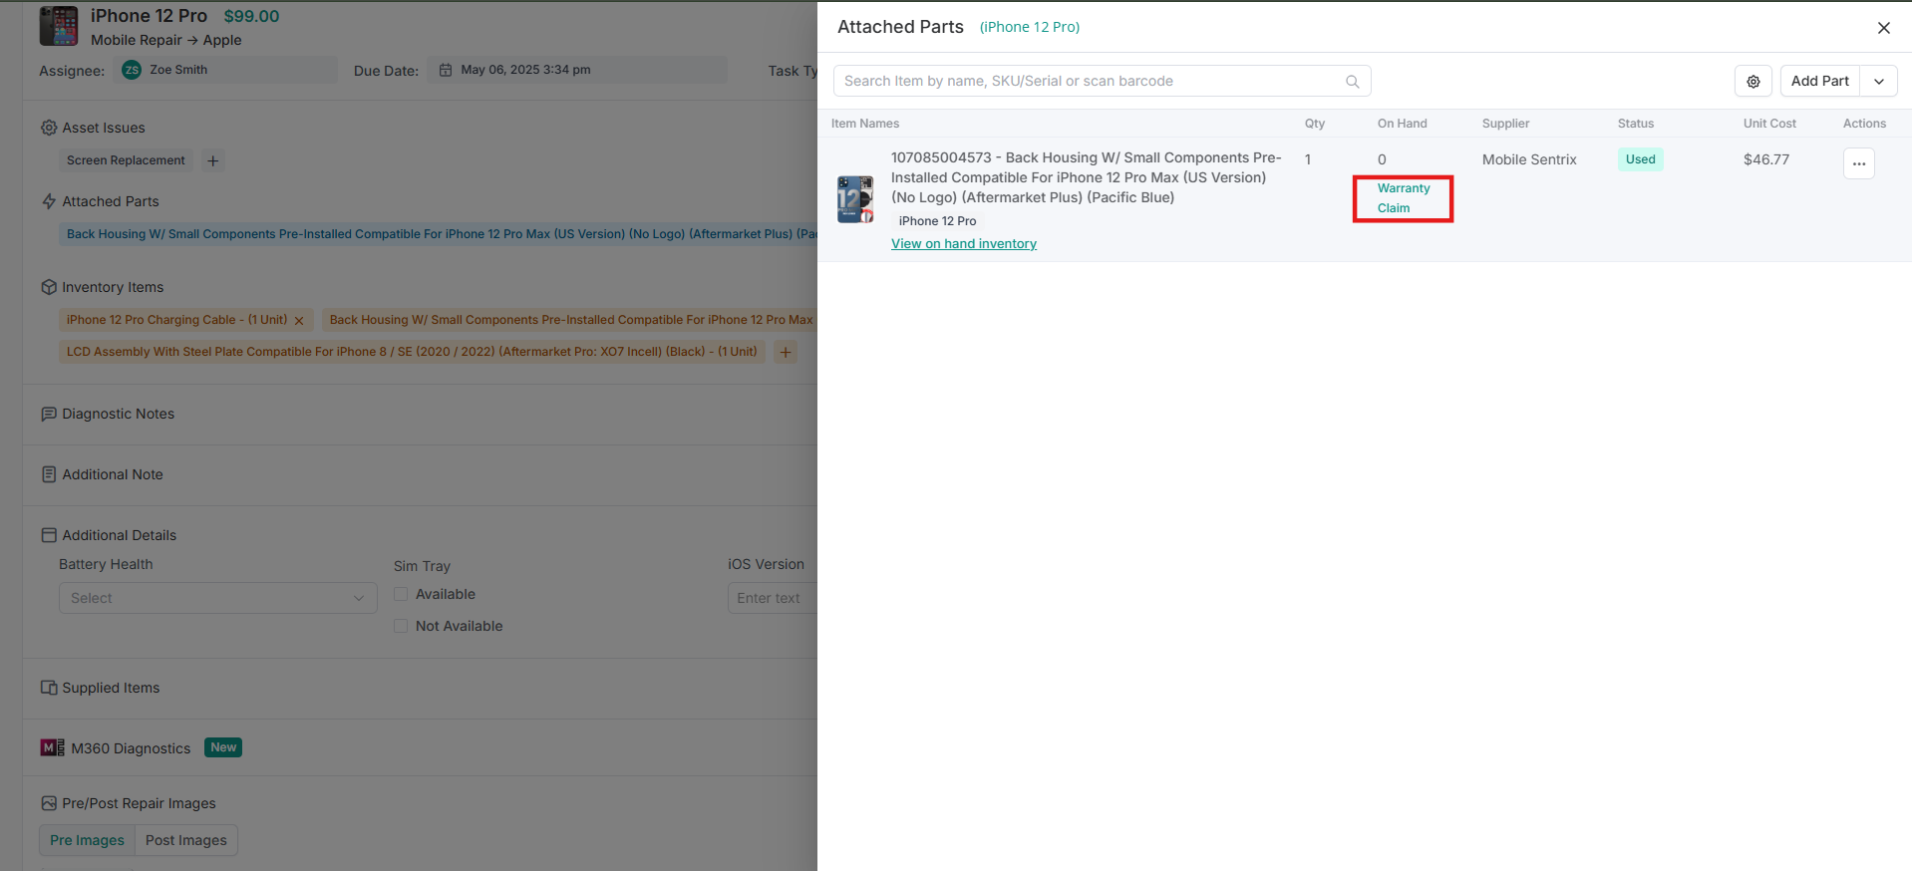Click the Asset Issues gear icon
The height and width of the screenshot is (871, 1912).
pos(49,128)
